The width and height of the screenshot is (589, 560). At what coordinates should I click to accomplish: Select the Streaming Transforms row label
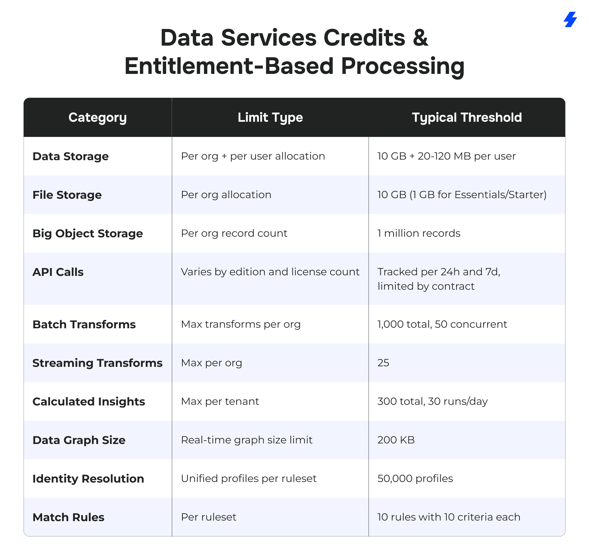click(x=97, y=363)
